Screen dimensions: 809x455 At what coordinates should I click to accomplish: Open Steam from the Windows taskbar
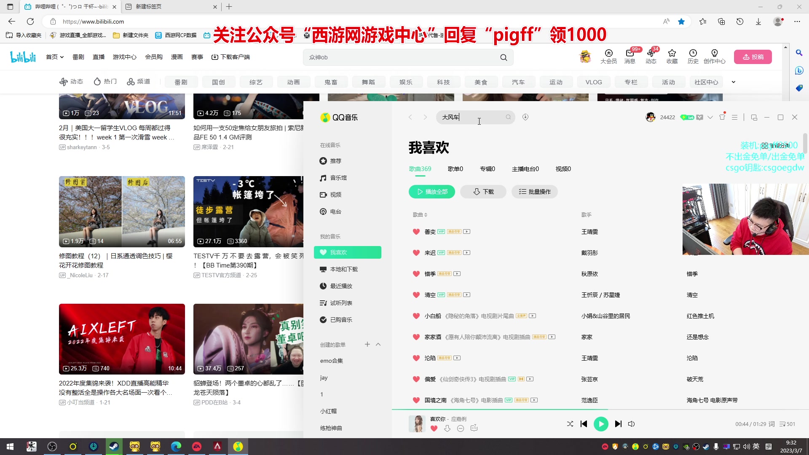[114, 447]
